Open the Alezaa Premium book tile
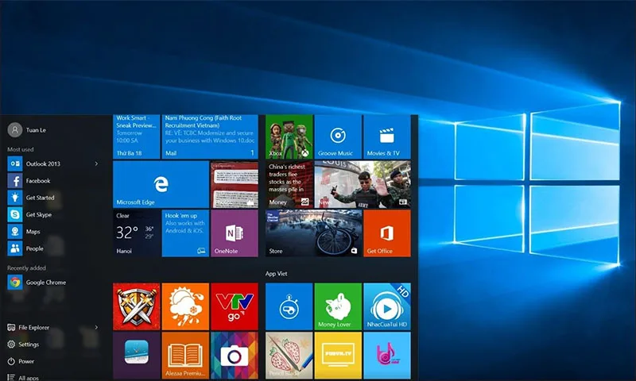This screenshot has height=381, width=636. [185, 356]
